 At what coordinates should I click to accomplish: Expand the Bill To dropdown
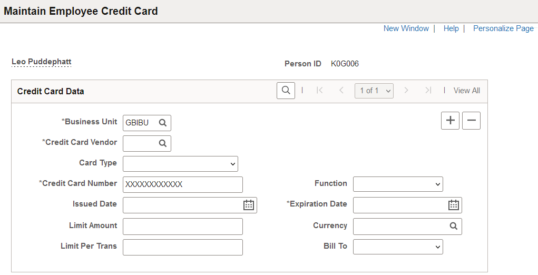(x=398, y=247)
